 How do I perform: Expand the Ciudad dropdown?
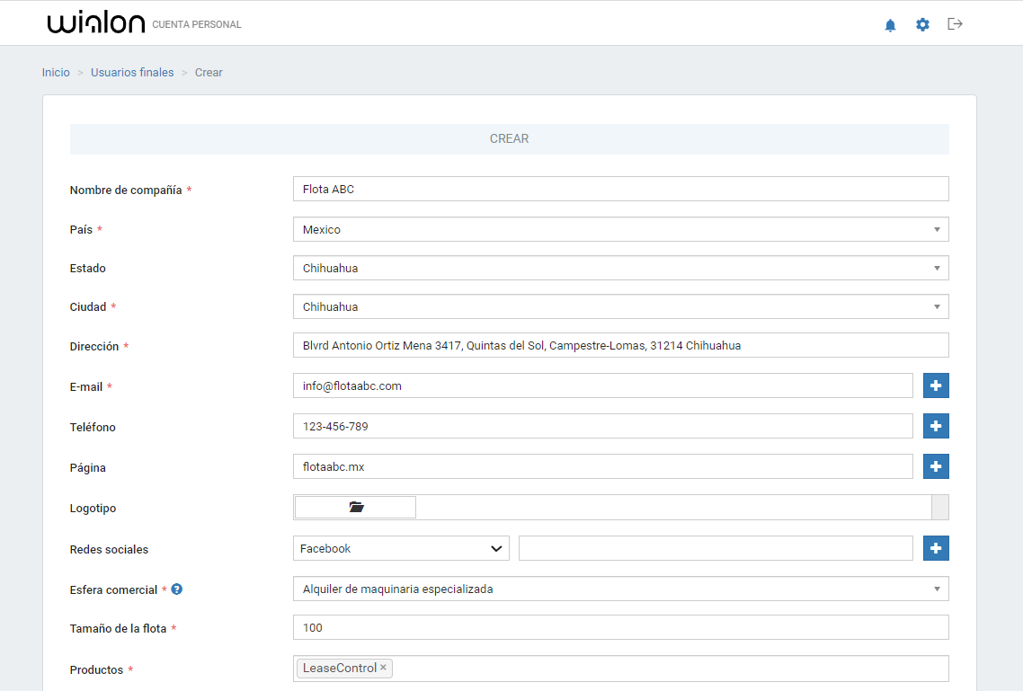(x=620, y=306)
